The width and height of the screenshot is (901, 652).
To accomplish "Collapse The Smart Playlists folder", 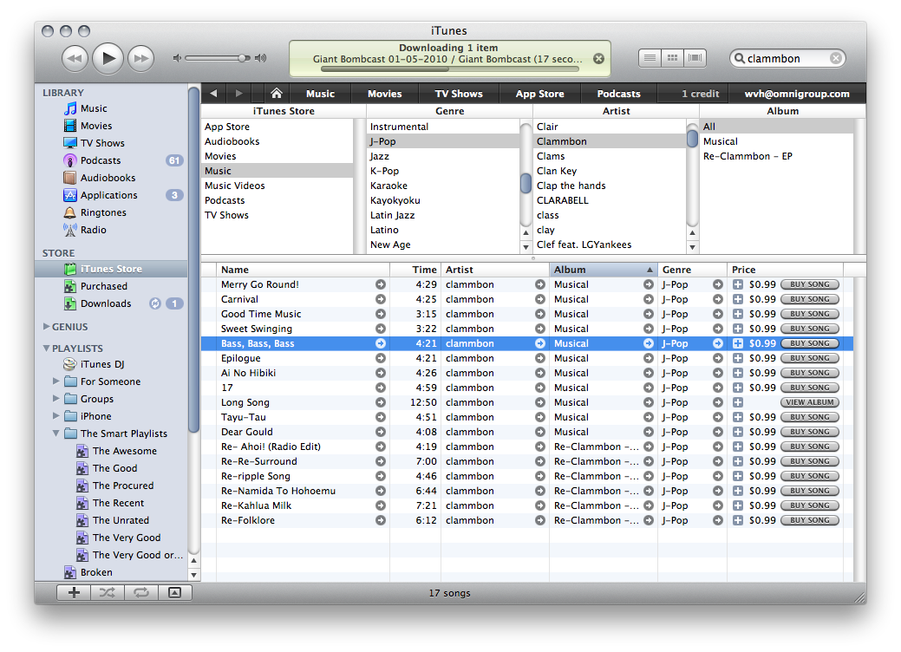I will pos(55,434).
